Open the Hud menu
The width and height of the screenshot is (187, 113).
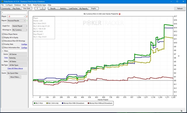point(24,5)
